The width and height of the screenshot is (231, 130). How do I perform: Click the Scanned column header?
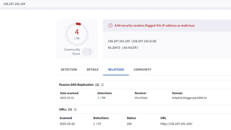coord(66,118)
